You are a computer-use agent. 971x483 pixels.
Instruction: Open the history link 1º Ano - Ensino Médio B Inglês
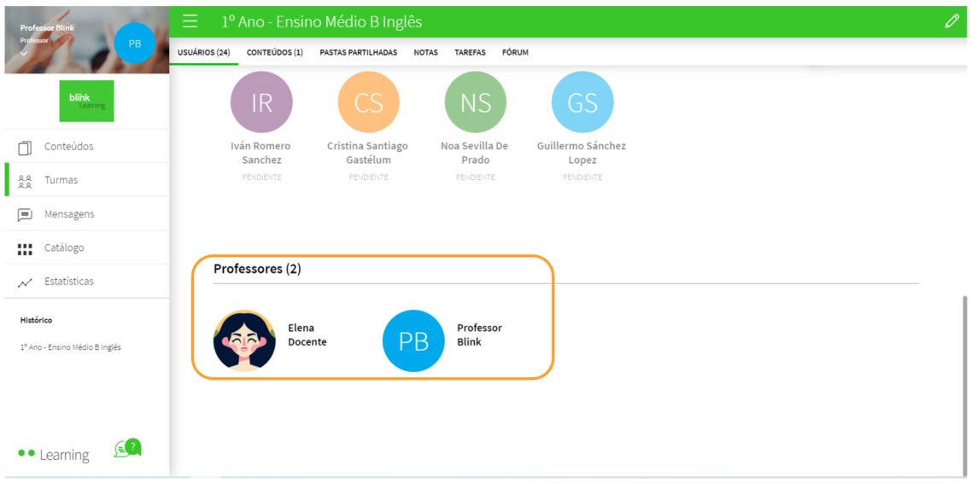tap(70, 347)
